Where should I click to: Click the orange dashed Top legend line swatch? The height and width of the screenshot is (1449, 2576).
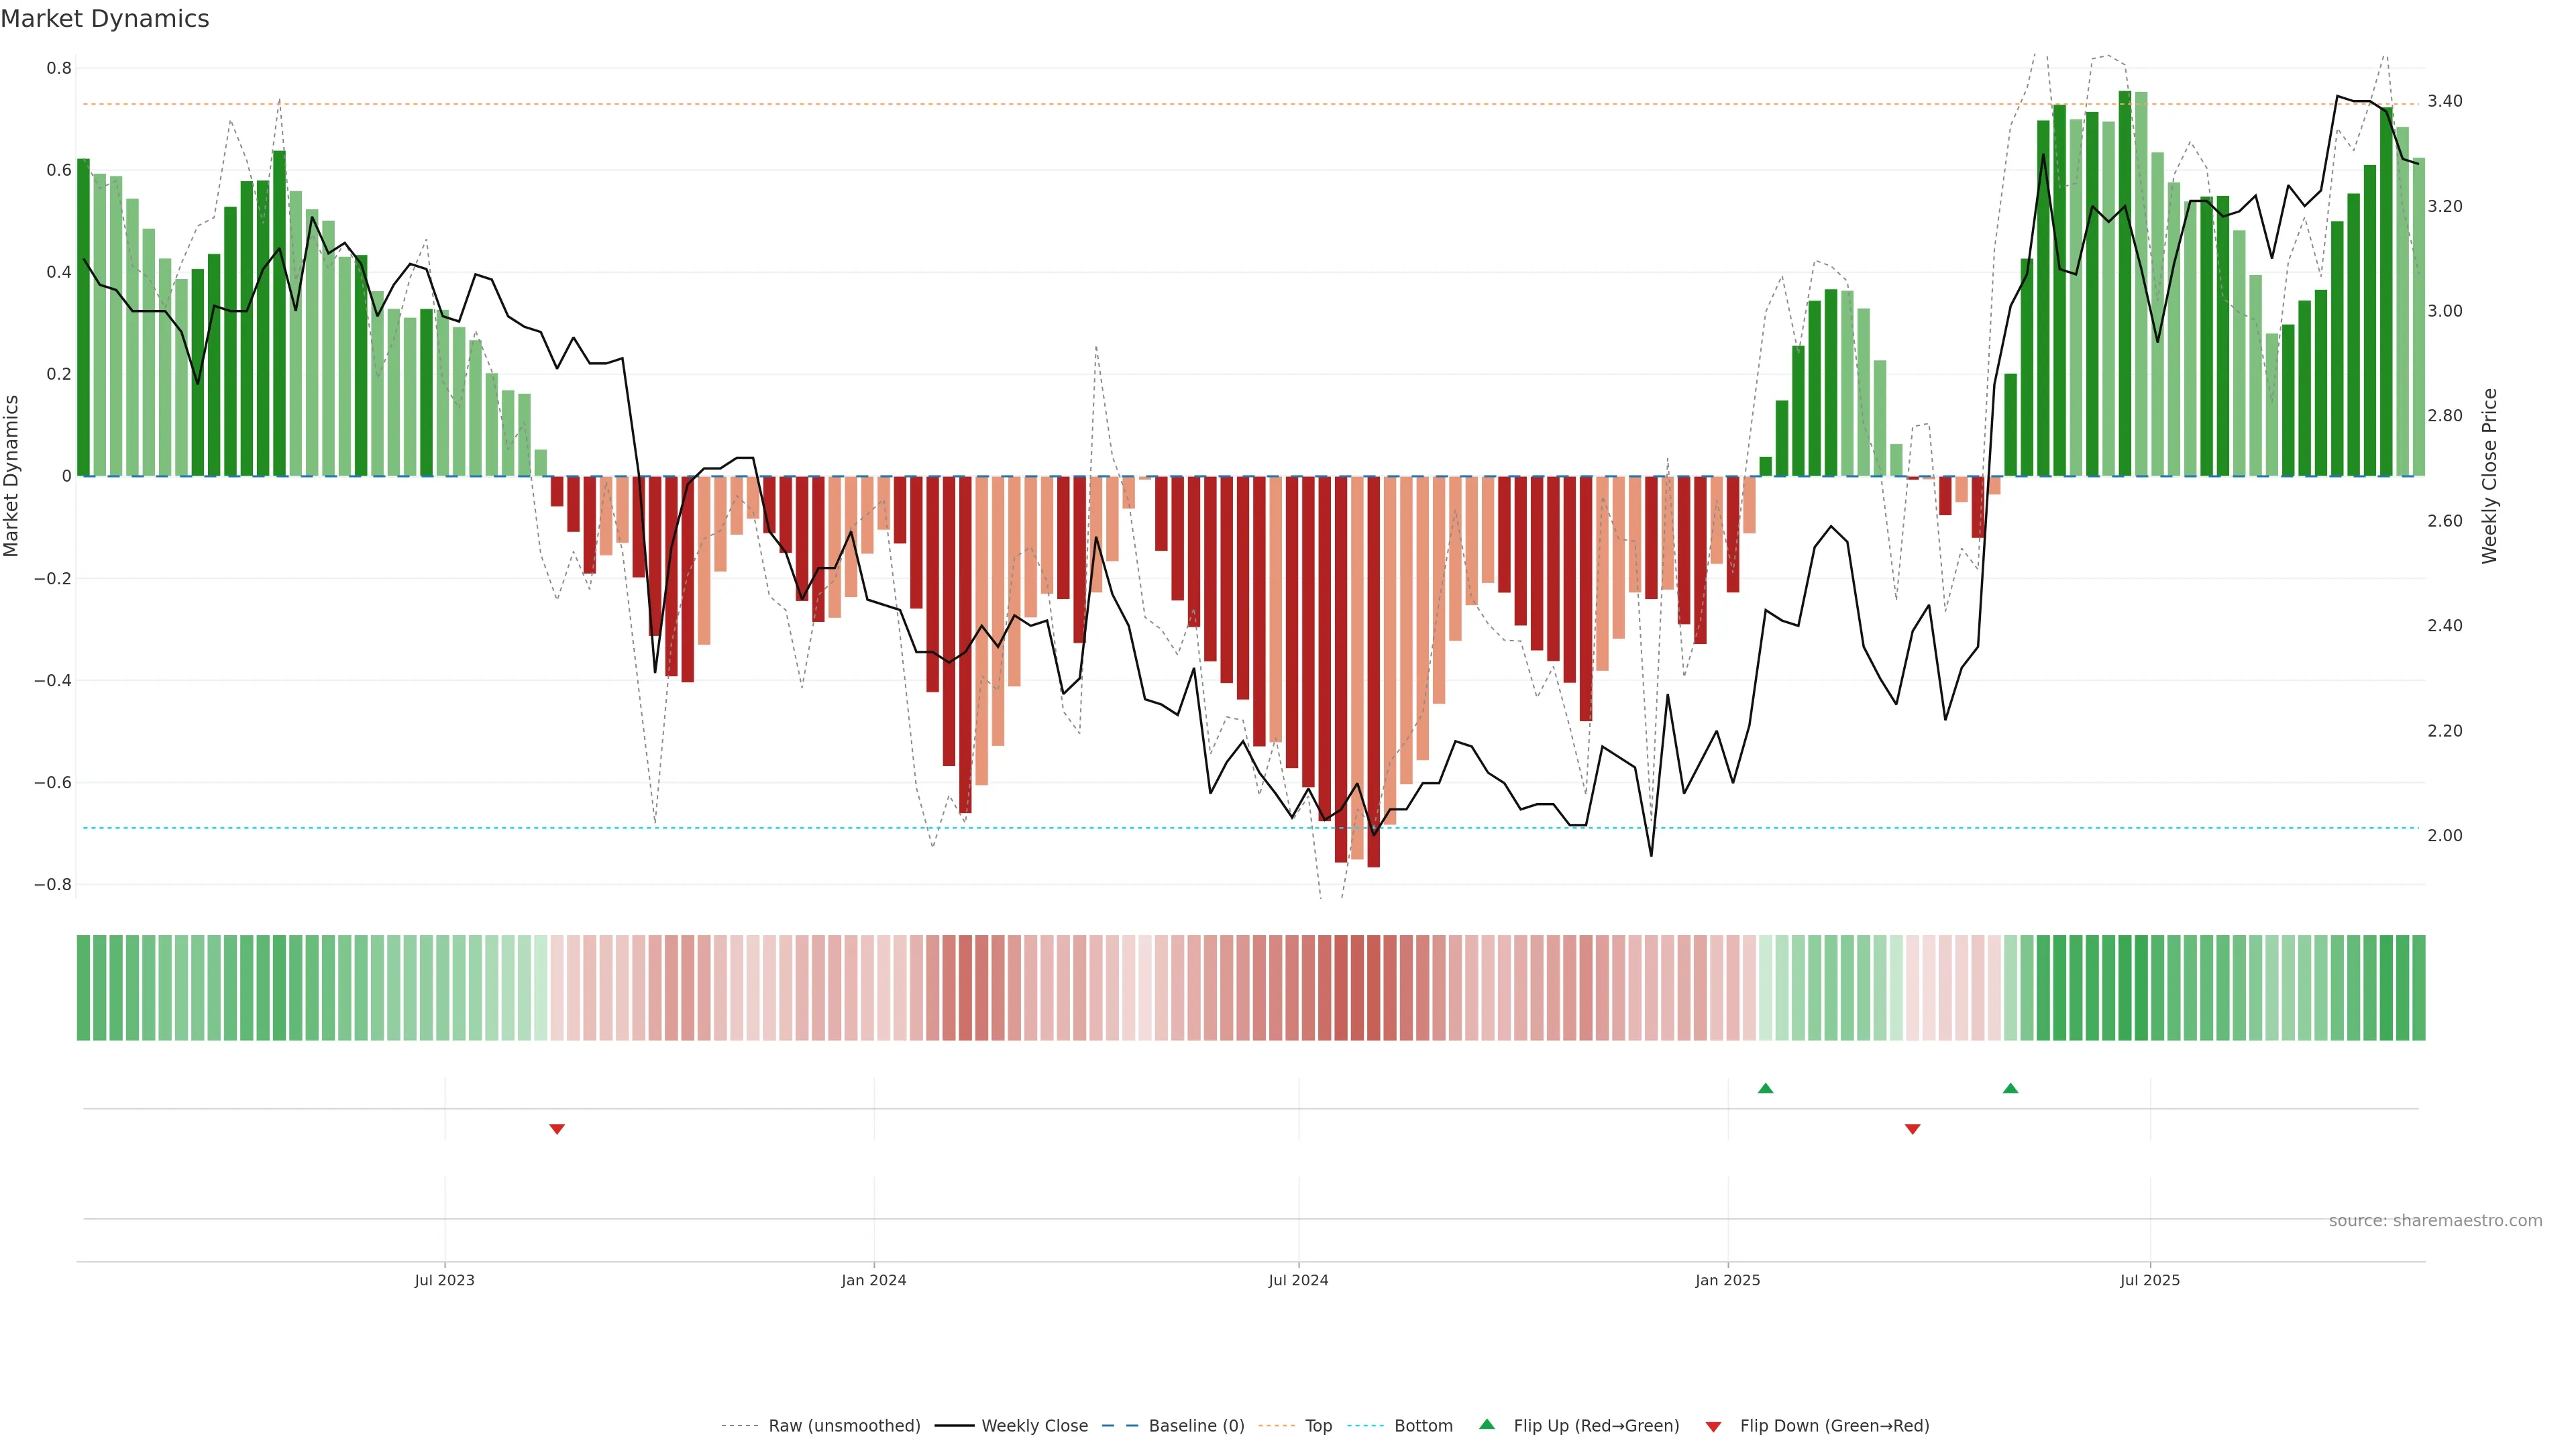click(1276, 1426)
